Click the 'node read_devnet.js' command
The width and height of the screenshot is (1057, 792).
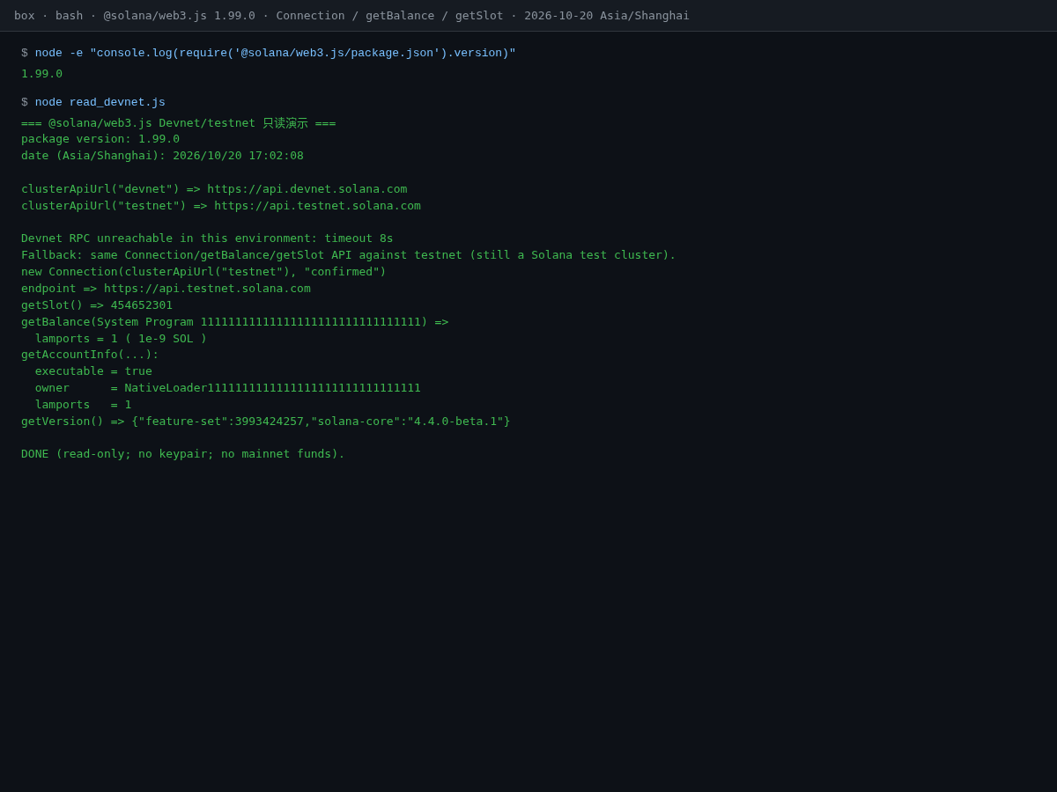coord(100,102)
